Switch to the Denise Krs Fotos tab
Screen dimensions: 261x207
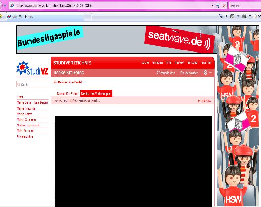click(x=67, y=94)
